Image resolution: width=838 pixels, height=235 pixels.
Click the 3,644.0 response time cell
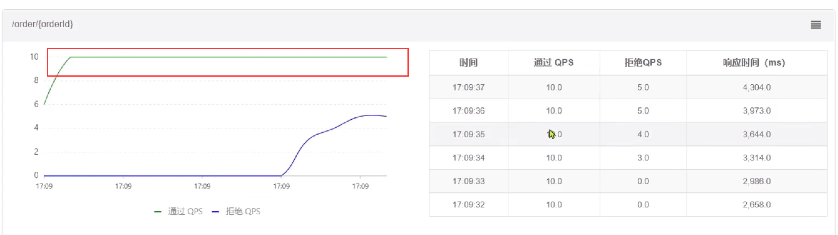point(757,134)
